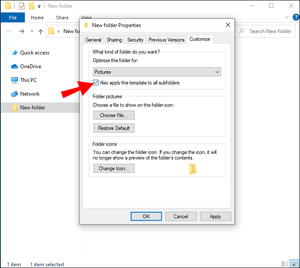Close the New folder Properties dialog
Screen dimensions: 300x268
click(228, 25)
